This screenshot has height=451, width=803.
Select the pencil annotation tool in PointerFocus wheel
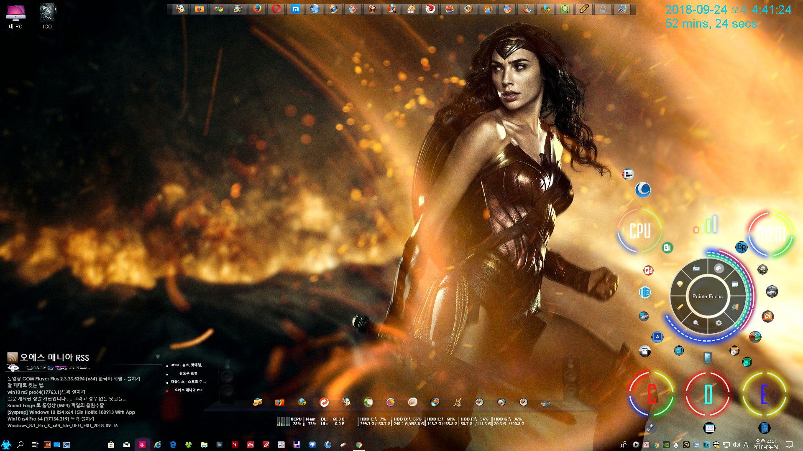[680, 307]
